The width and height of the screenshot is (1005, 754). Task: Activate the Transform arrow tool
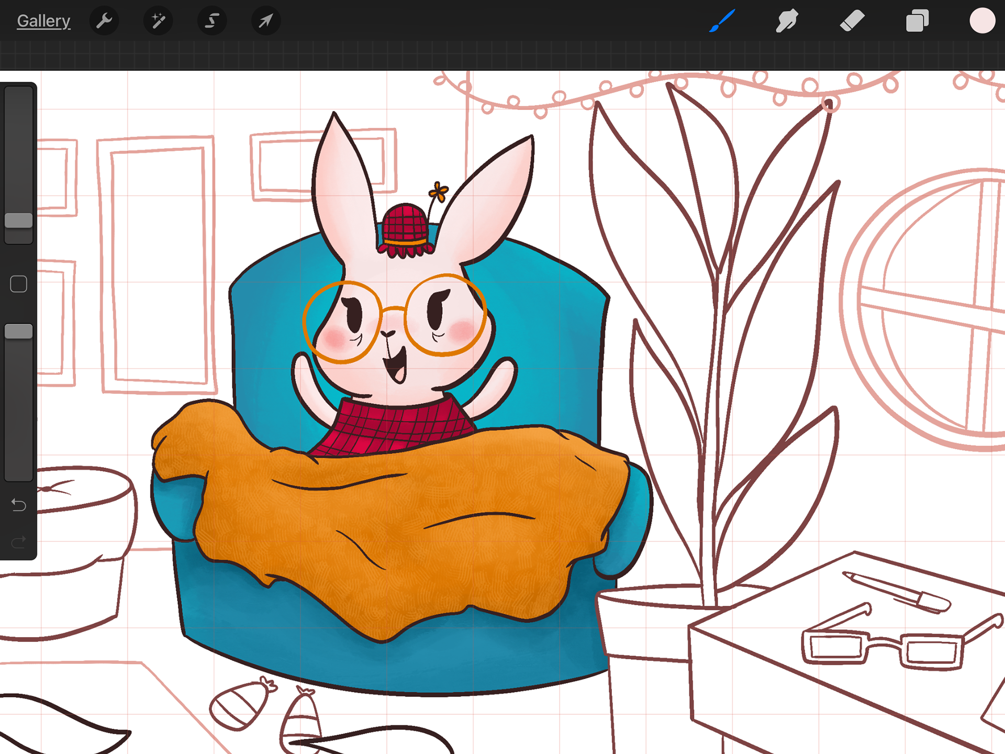266,21
